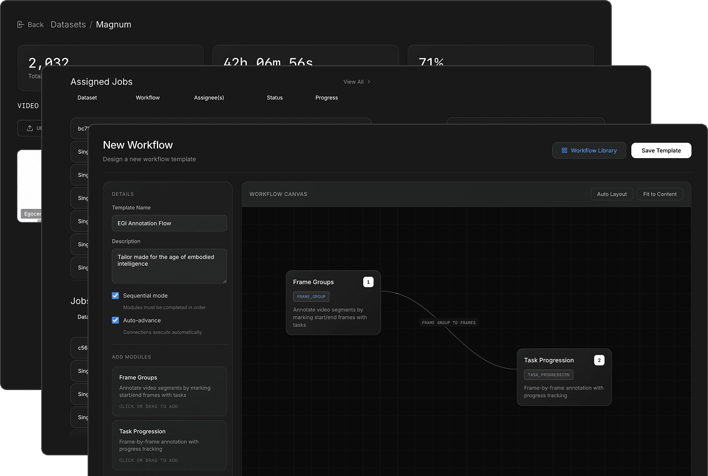
Task: Disable the Sequential mode checkbox
Action: pos(115,296)
